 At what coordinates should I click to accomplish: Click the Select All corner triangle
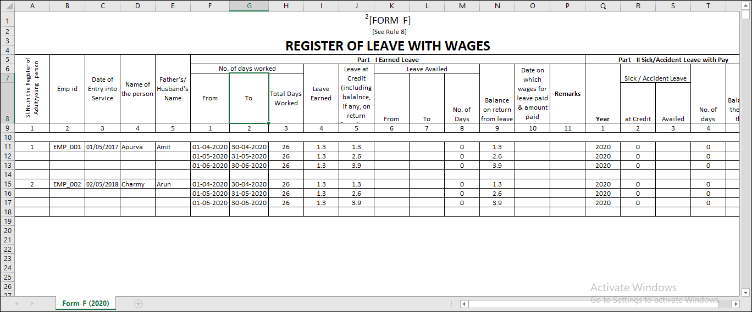[7, 6]
